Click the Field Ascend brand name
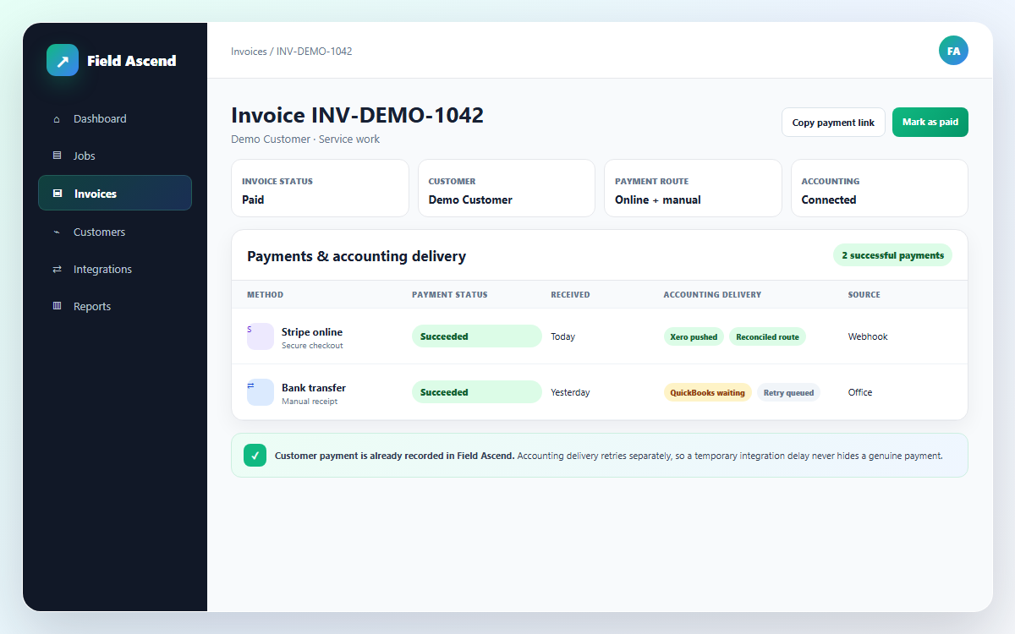This screenshot has width=1015, height=634. (132, 61)
